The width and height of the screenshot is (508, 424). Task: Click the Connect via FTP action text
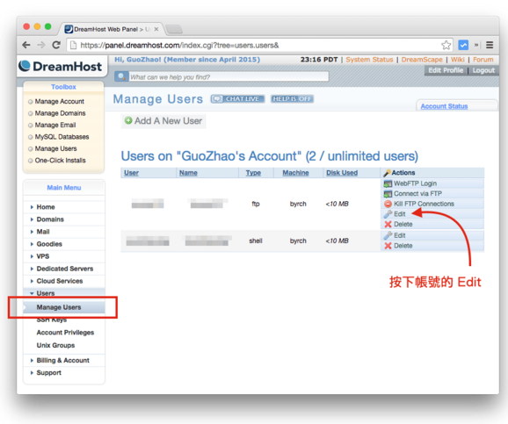point(417,193)
